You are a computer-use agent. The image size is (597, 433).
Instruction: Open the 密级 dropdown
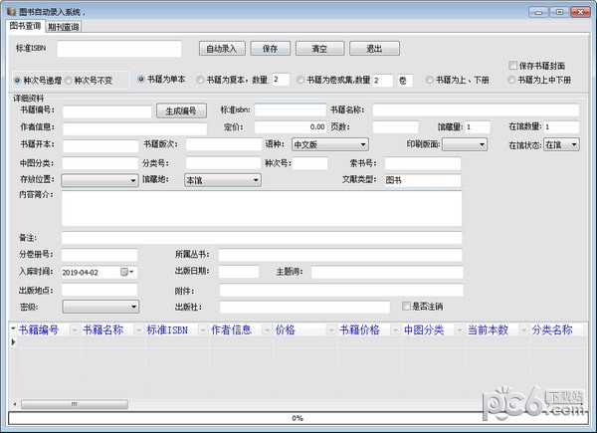[x=100, y=307]
